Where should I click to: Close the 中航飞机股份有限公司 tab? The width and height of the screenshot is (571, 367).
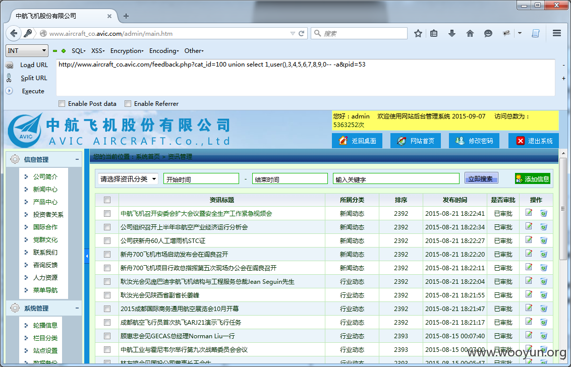click(109, 16)
